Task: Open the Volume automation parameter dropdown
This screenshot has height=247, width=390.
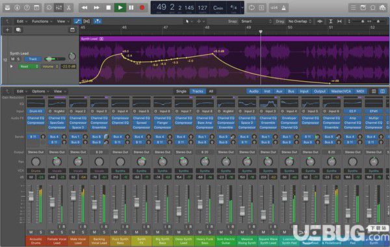Action: (x=49, y=66)
